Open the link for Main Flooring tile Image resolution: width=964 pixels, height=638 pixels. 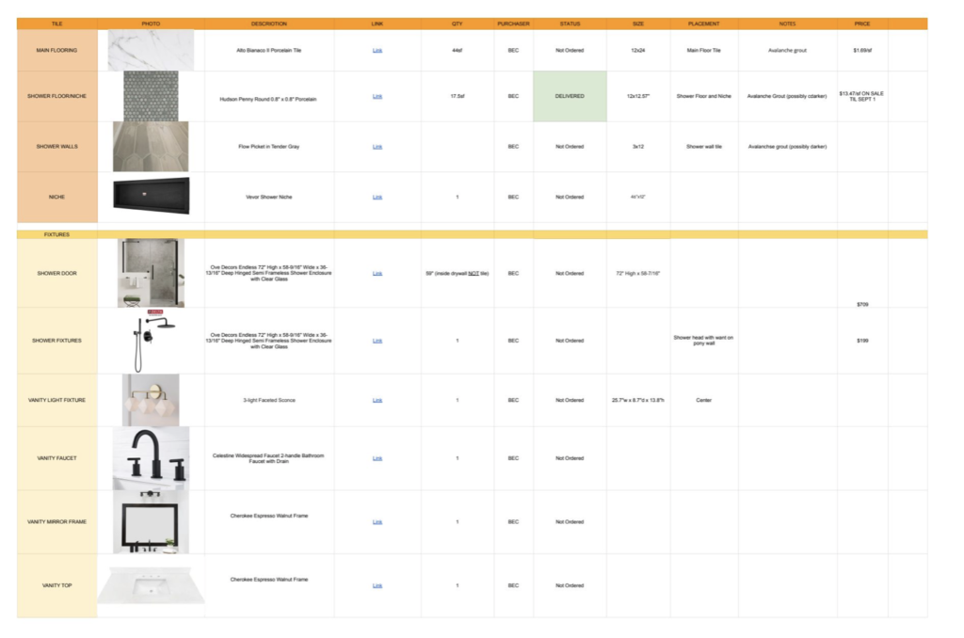click(378, 51)
